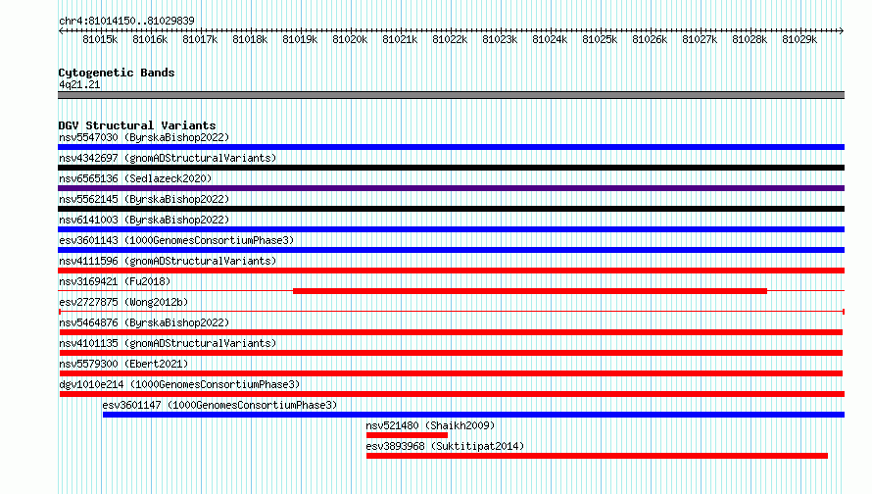This screenshot has width=872, height=494.
Task: Click the DGV Structural Variants track title
Action: pyautogui.click(x=137, y=125)
